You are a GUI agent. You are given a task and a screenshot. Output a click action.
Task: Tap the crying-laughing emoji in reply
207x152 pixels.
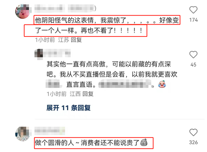tap(162, 84)
